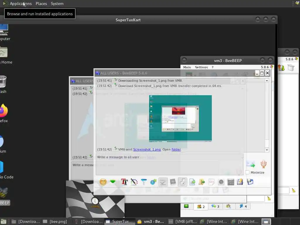Switch to the chats tab showing 3

(x=215, y=206)
